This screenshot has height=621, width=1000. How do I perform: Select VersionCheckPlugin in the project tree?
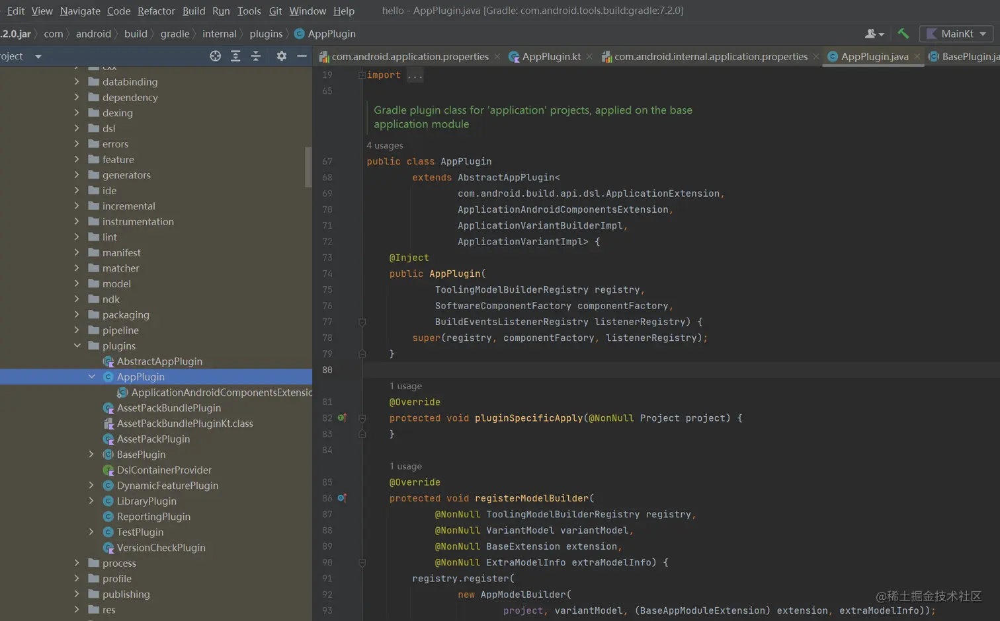tap(161, 548)
